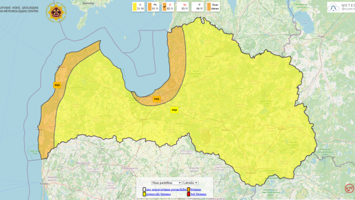This screenshot has height=200, width=355.
Task: Click the yellow potenciāli bīstams legend square
Action: click(144, 194)
